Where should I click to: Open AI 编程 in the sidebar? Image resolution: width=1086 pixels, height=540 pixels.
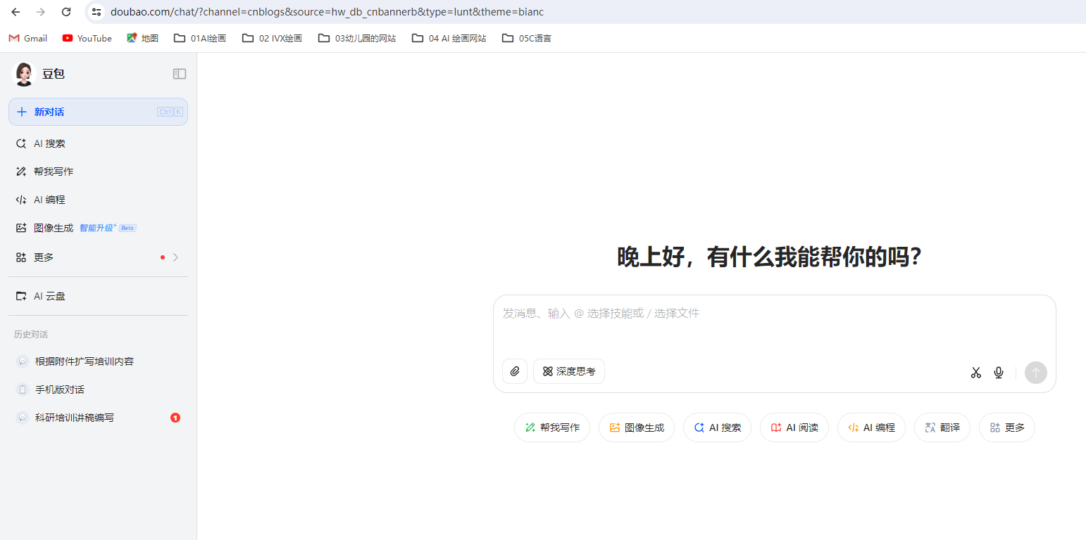click(x=98, y=200)
